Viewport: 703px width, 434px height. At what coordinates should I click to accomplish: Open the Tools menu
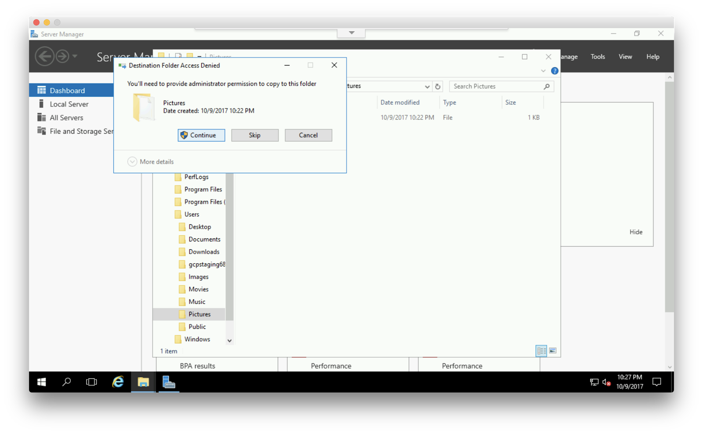point(597,56)
